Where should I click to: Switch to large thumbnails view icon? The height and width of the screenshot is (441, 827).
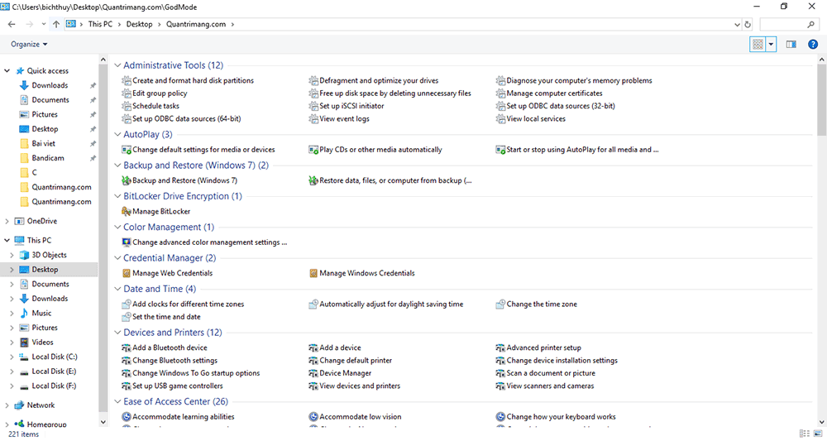pyautogui.click(x=816, y=434)
